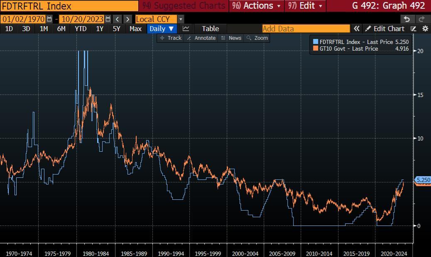Viewport: 431px width, 257px height.
Task: Toggle the Annotate tool
Action: click(x=201, y=38)
